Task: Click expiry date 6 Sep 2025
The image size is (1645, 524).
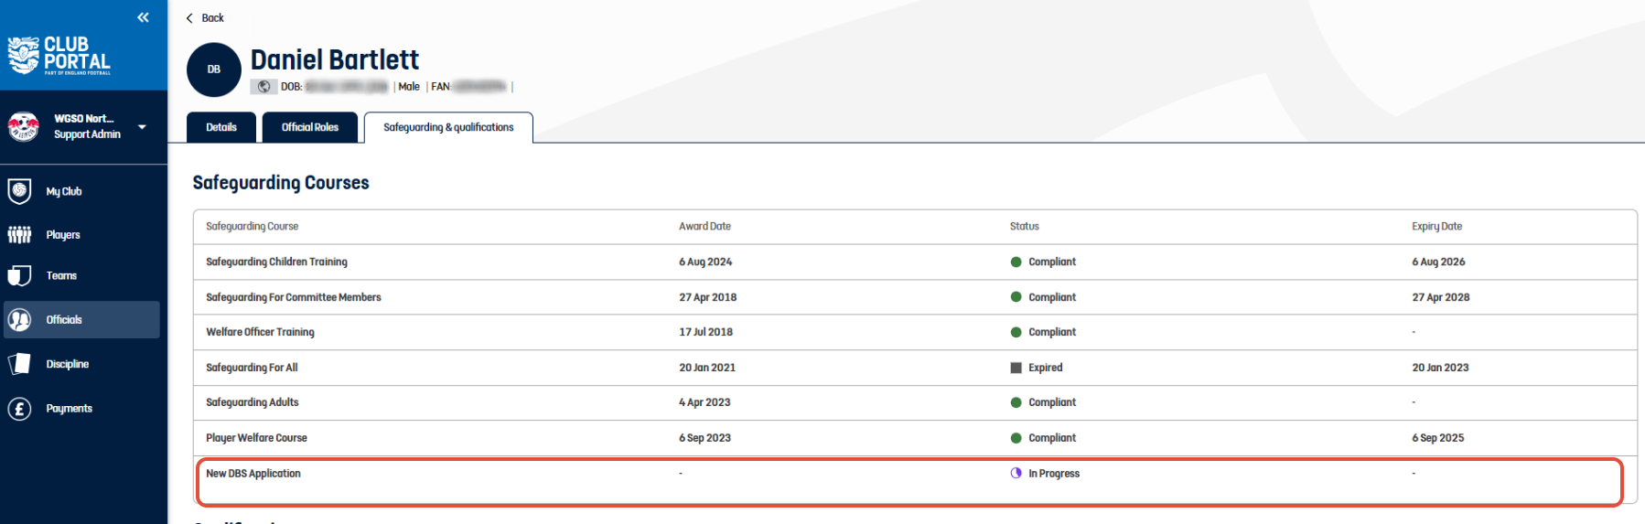Action: coord(1437,438)
